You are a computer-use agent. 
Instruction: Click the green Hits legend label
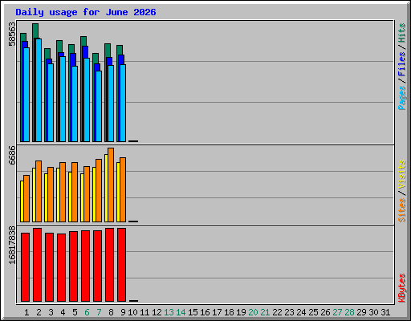pyautogui.click(x=401, y=33)
